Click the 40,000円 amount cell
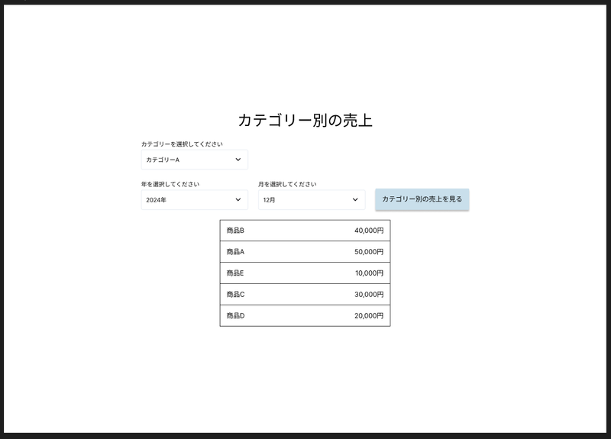 tap(369, 231)
